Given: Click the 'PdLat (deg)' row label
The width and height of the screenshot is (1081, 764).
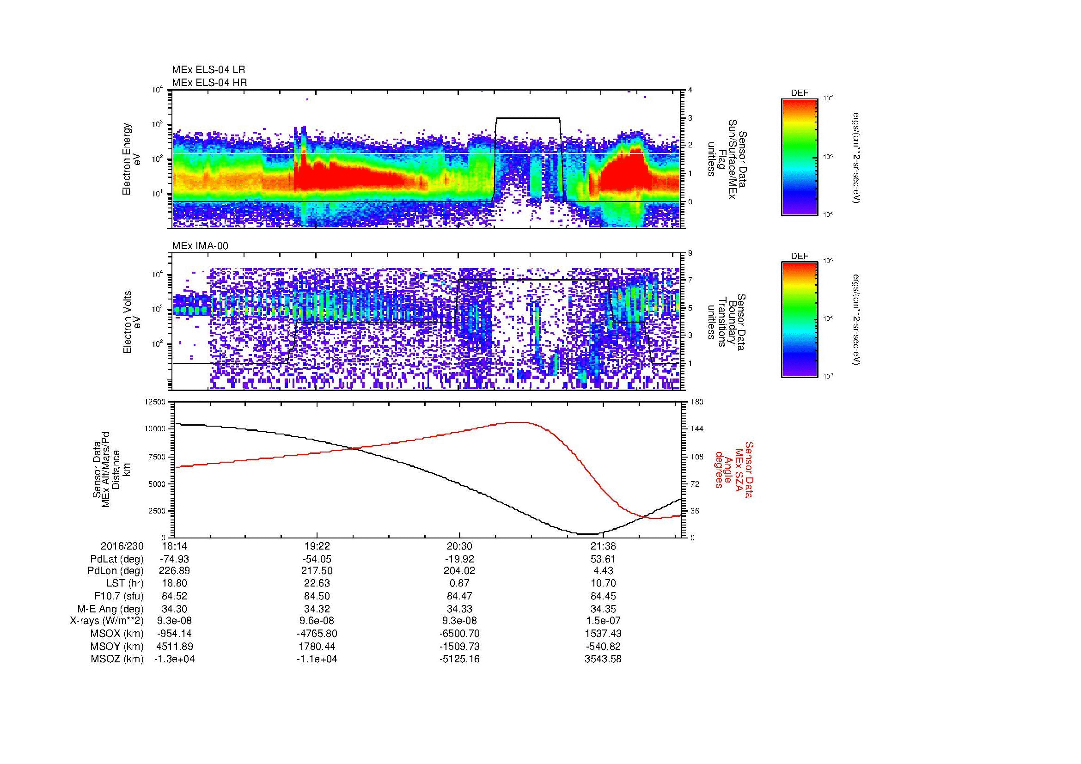Looking at the screenshot, I should (x=117, y=559).
